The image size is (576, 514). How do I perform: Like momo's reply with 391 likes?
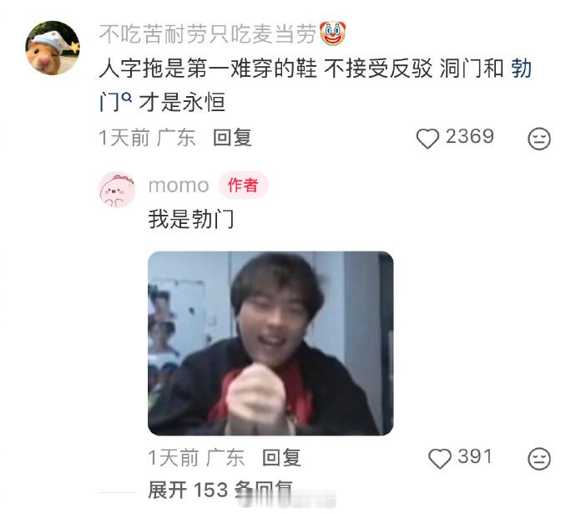(x=439, y=459)
